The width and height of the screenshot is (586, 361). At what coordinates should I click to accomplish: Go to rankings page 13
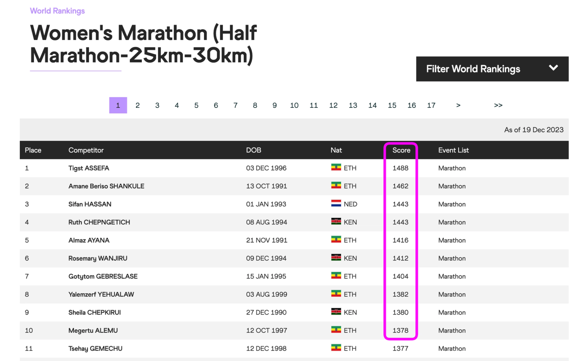click(353, 105)
